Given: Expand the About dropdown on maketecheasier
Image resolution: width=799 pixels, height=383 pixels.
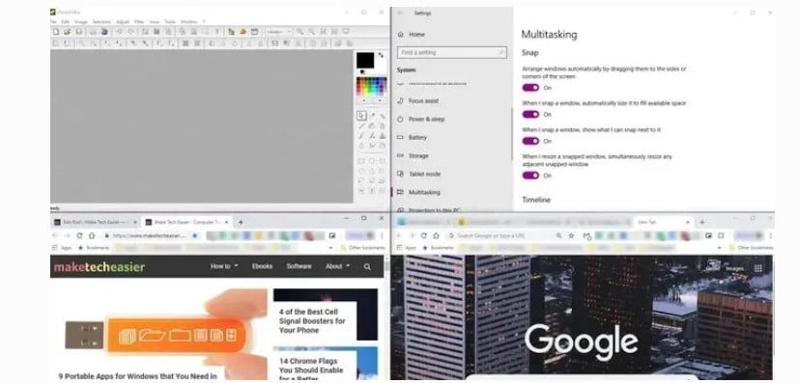Looking at the screenshot, I should click(338, 266).
